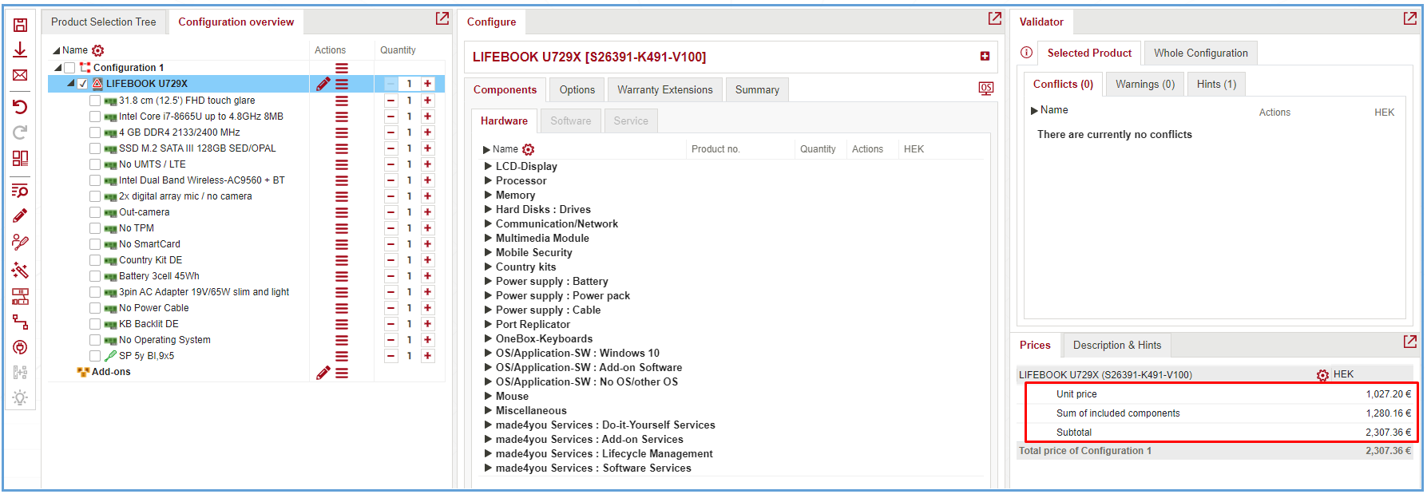The width and height of the screenshot is (1427, 494).
Task: Collapse the Configuration 1 tree node
Action: 57,68
